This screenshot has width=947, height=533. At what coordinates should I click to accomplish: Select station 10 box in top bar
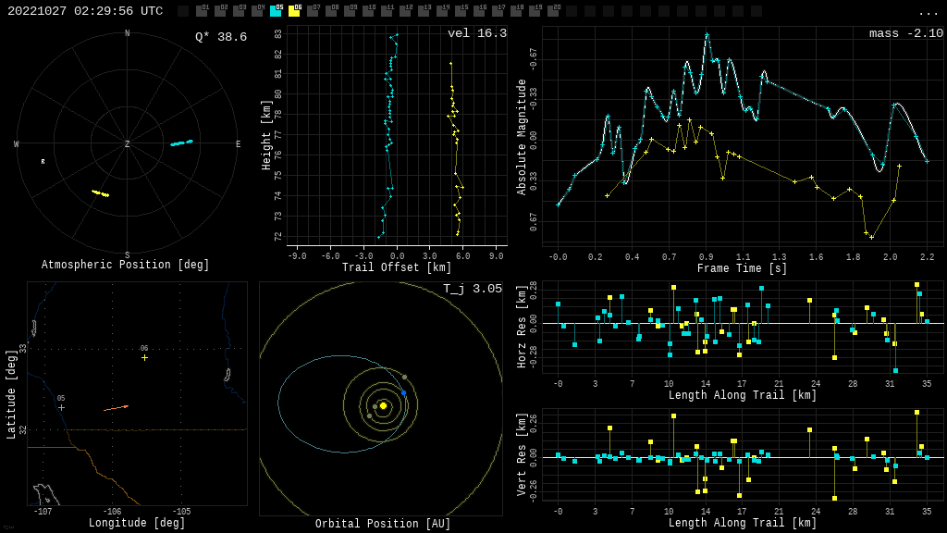coord(368,11)
